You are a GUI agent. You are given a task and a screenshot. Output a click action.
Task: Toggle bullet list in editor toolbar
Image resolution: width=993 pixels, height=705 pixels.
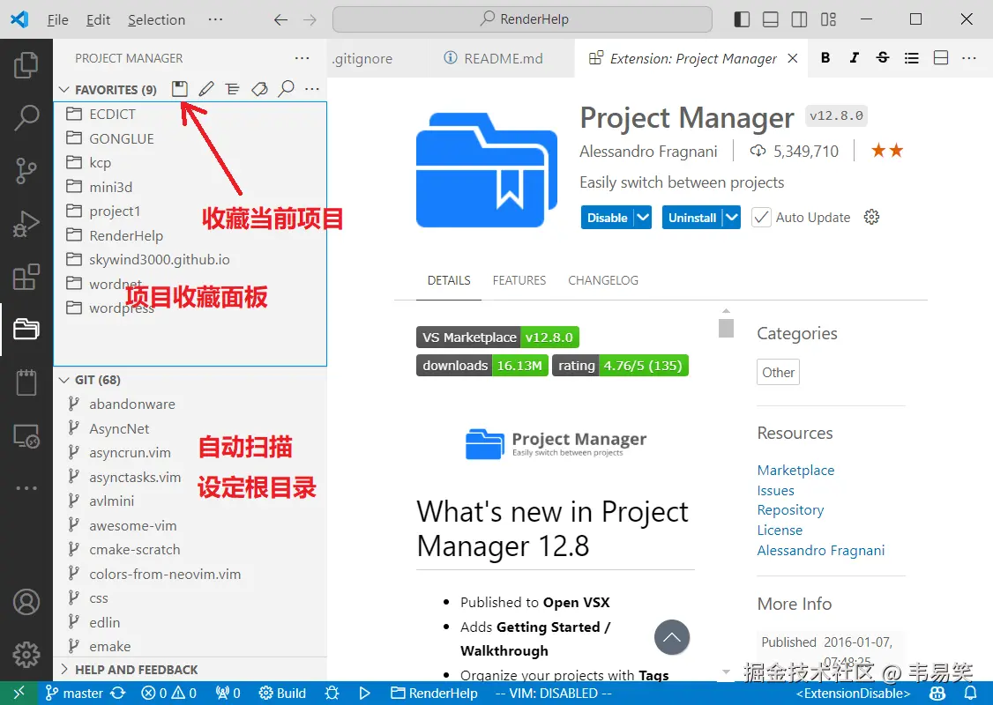pos(911,58)
